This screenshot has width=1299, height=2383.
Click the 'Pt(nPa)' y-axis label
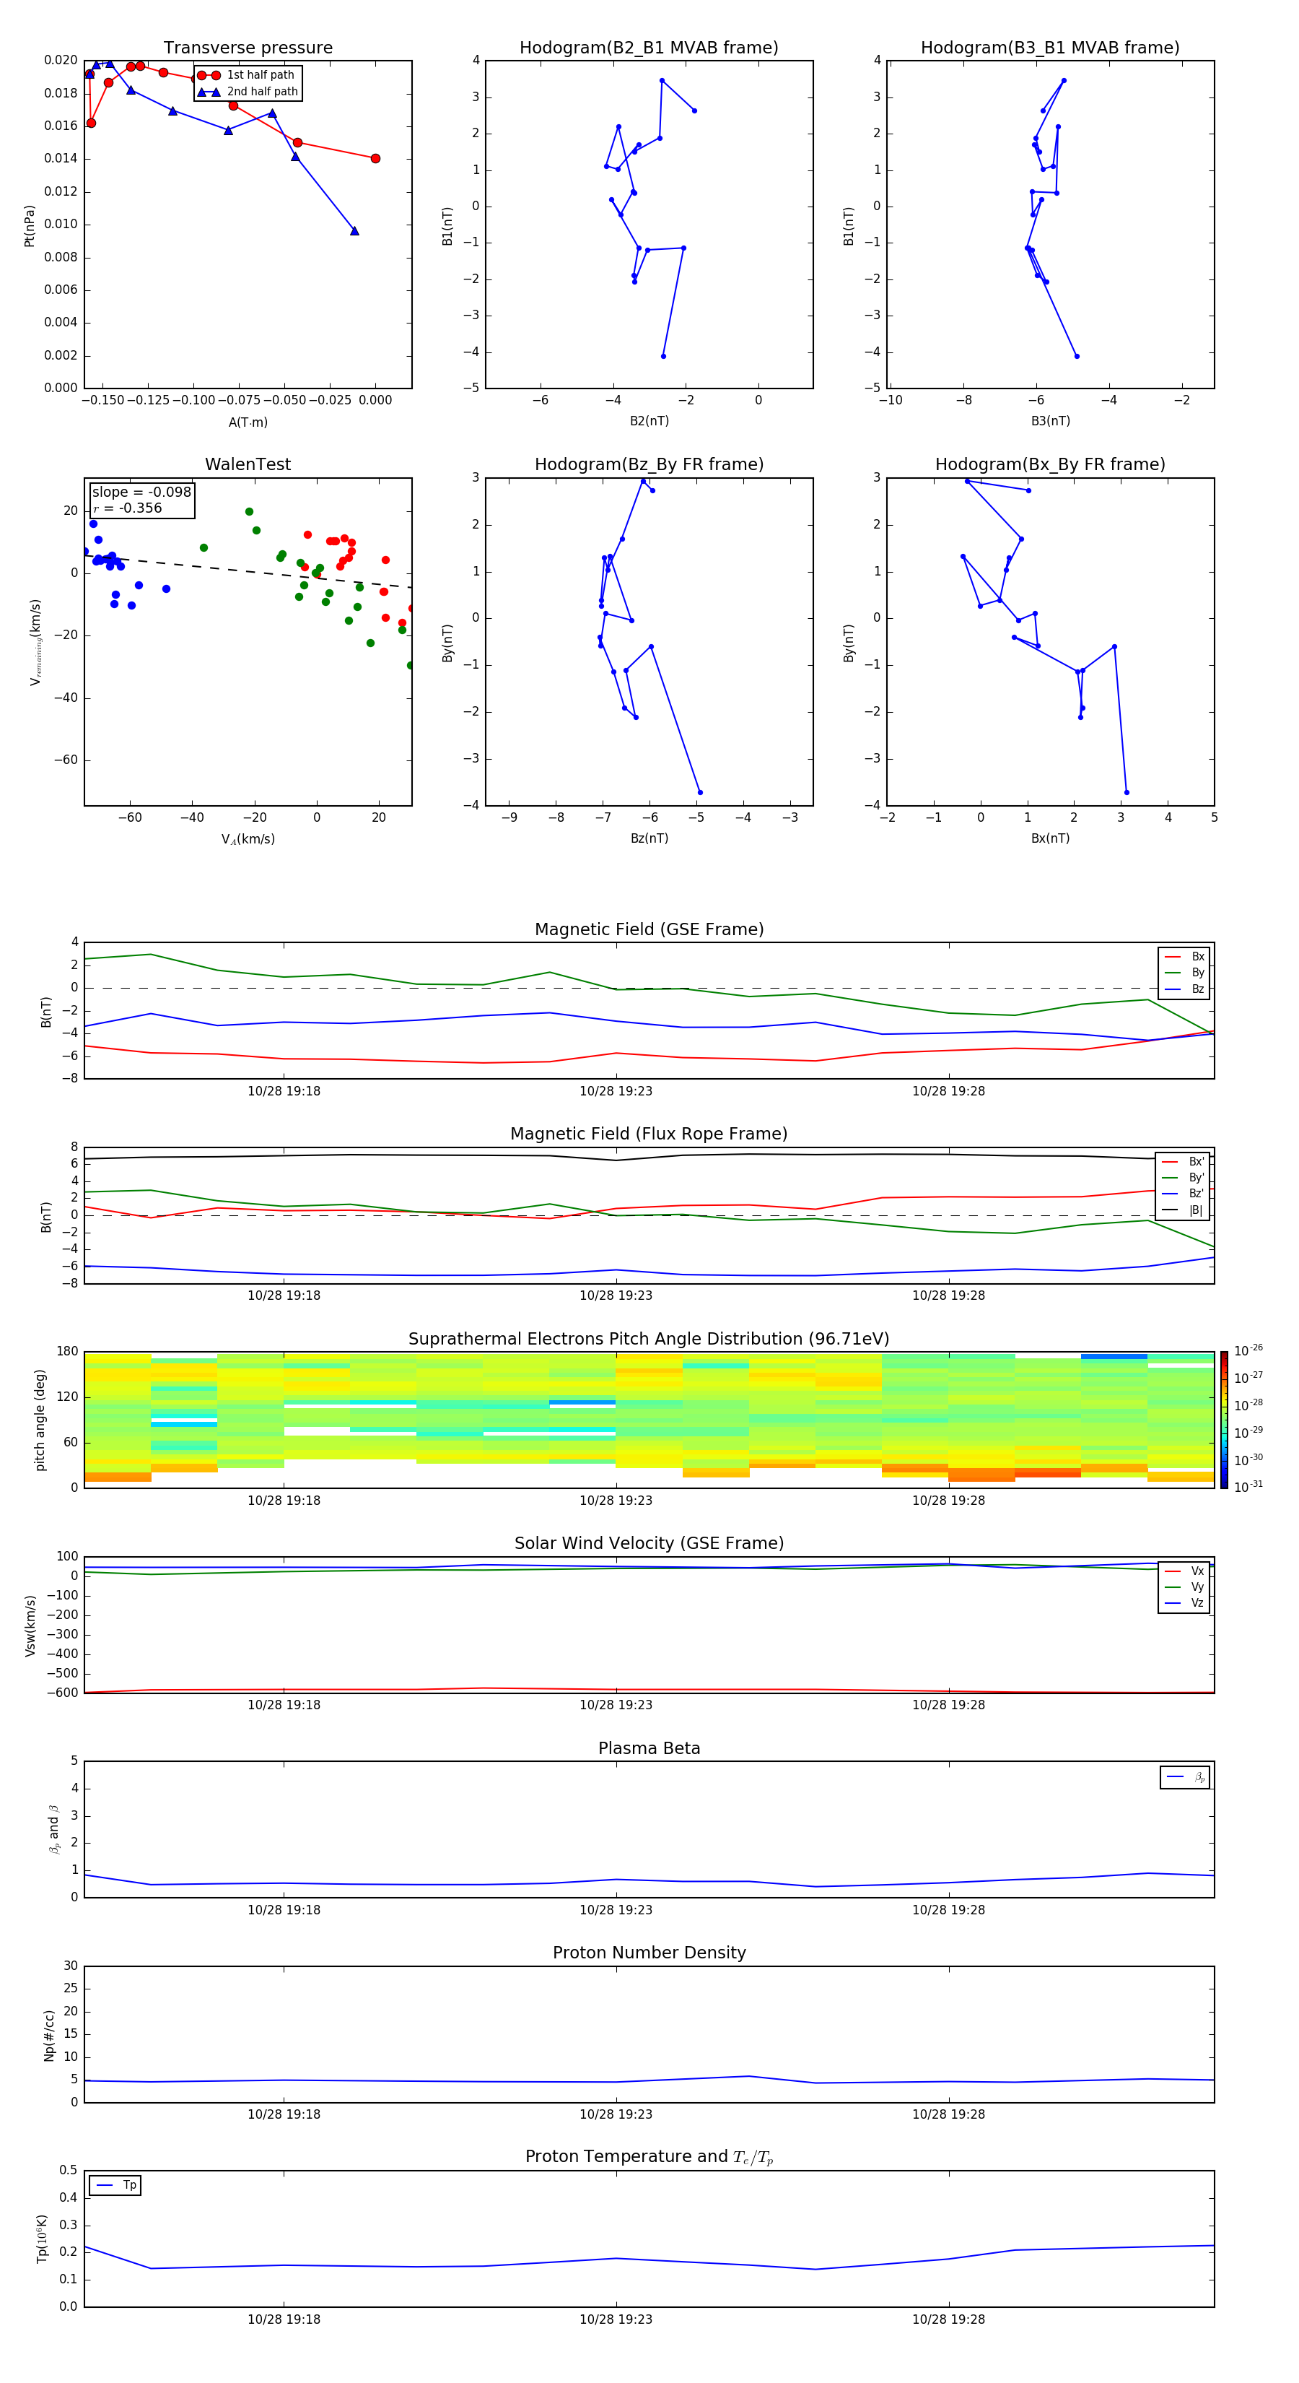30,226
